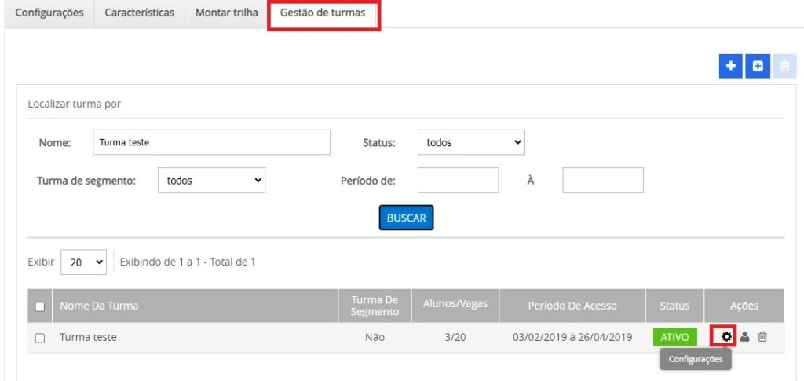Toggle the select-all checkbox in table header

click(x=40, y=306)
